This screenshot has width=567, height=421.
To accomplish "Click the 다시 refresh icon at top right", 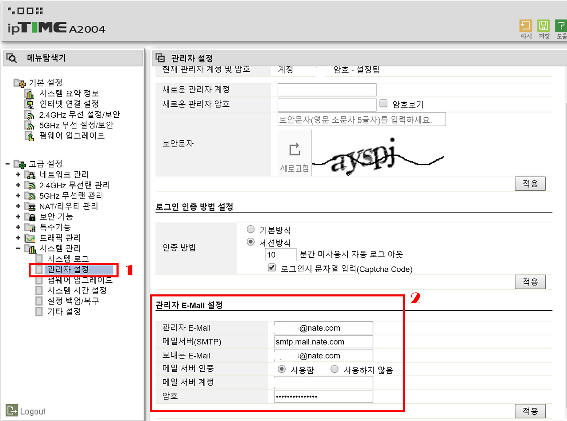I will [x=526, y=27].
